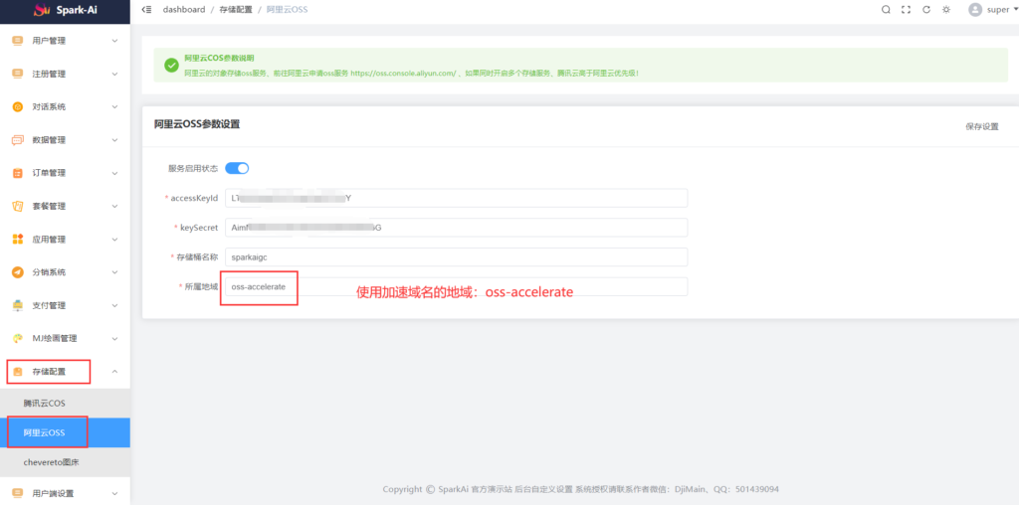Expand the 订单管理 menu chevron
The image size is (1019, 505).
(114, 173)
